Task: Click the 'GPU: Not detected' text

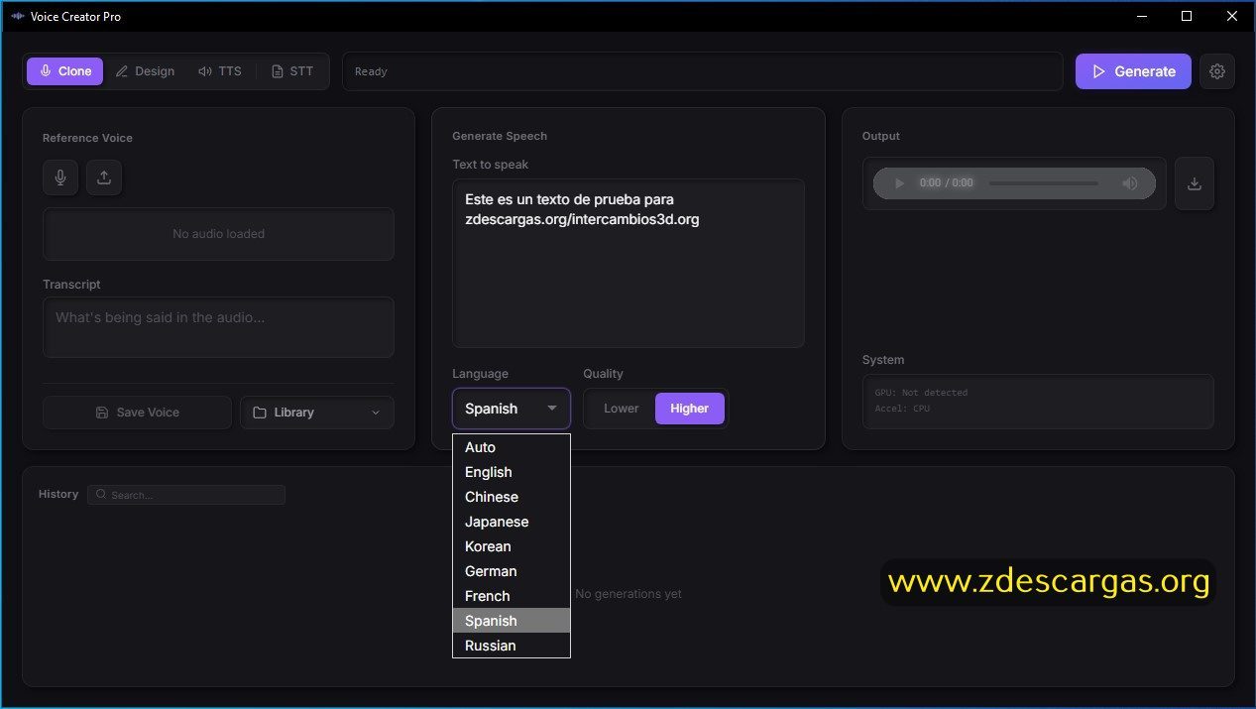Action: point(921,393)
